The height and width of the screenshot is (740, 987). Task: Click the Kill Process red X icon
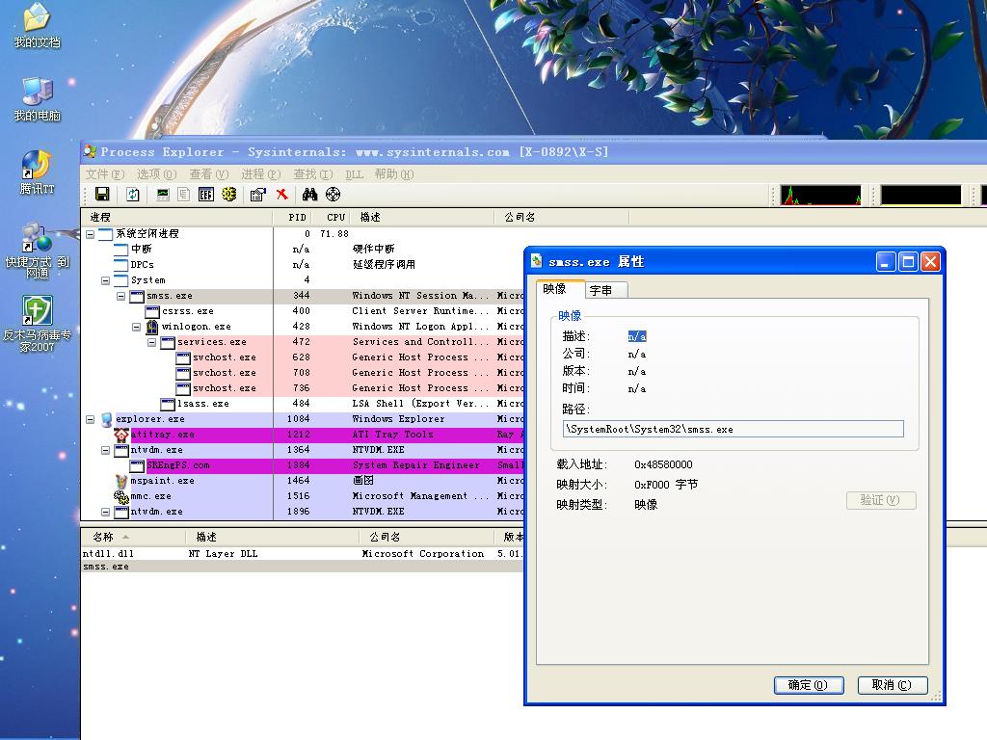281,195
